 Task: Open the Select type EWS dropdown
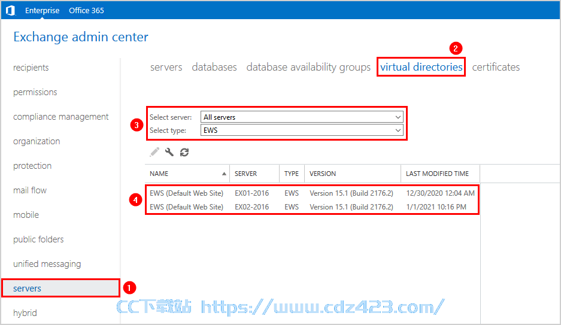click(302, 130)
